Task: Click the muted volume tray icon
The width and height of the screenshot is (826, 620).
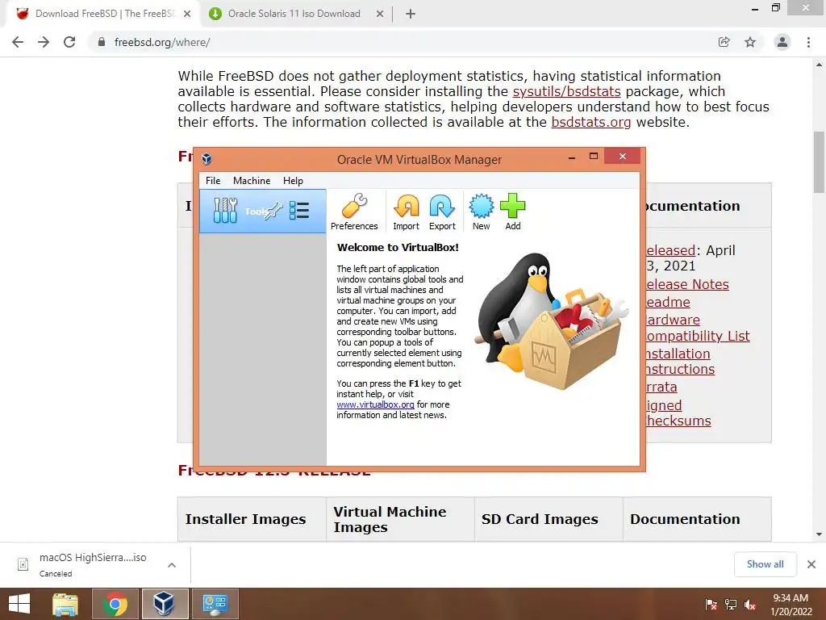Action: click(x=750, y=605)
